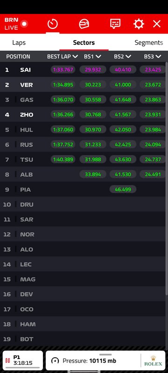
Task: Tap the Rolex logo
Action: pyautogui.click(x=153, y=360)
